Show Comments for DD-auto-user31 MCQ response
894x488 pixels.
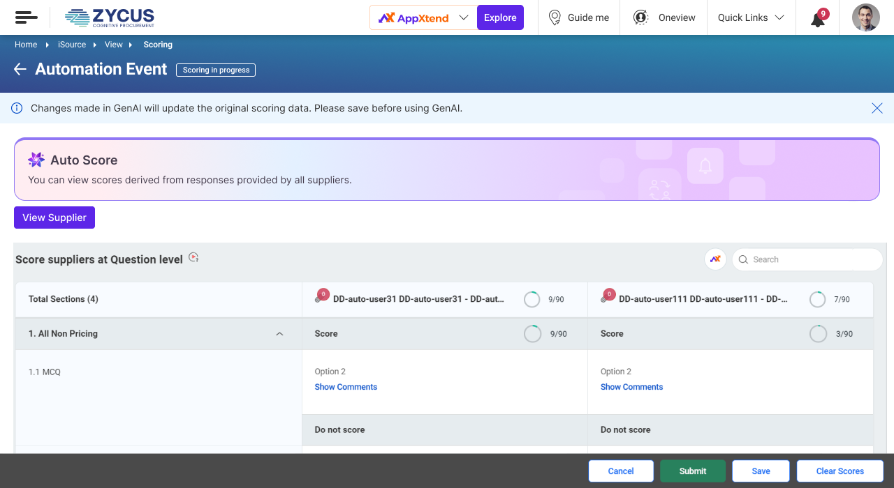click(346, 387)
